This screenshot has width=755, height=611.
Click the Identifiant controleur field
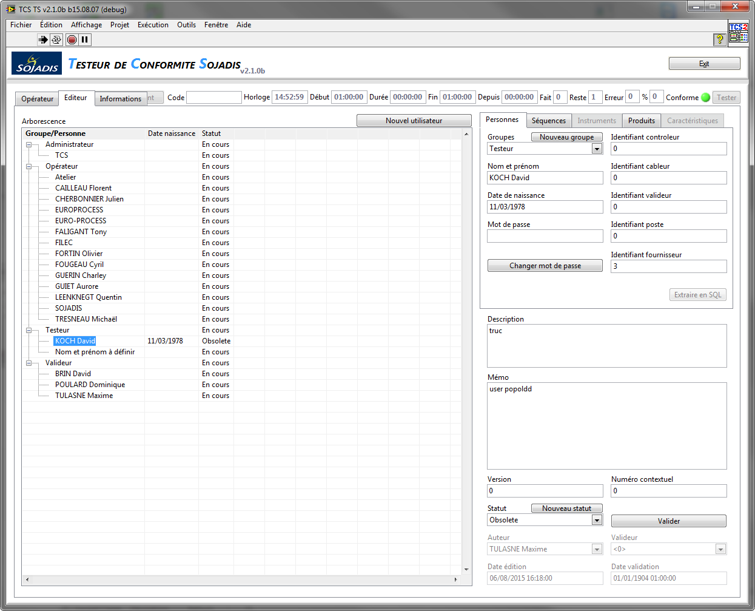(x=668, y=149)
